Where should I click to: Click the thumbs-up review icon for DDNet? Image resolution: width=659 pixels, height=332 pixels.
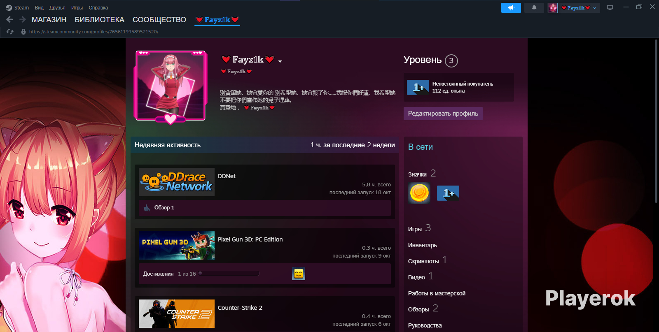147,208
